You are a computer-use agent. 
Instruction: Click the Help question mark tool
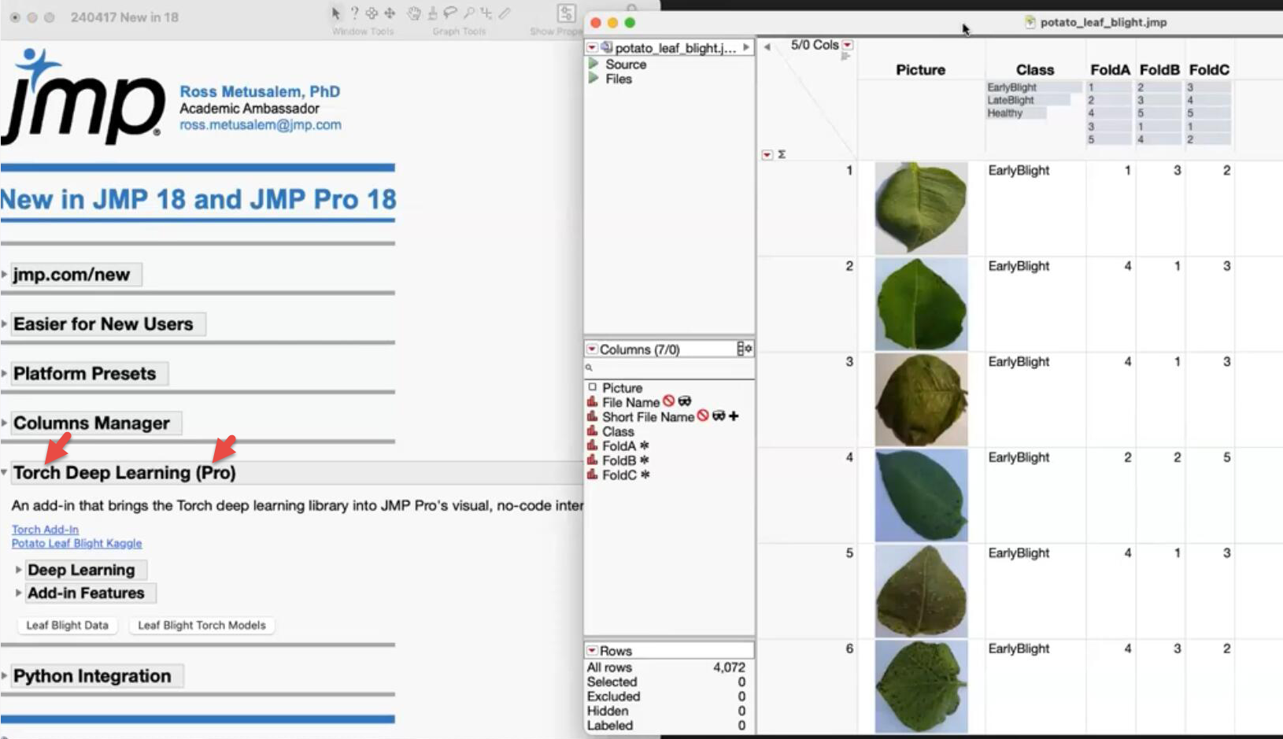355,13
